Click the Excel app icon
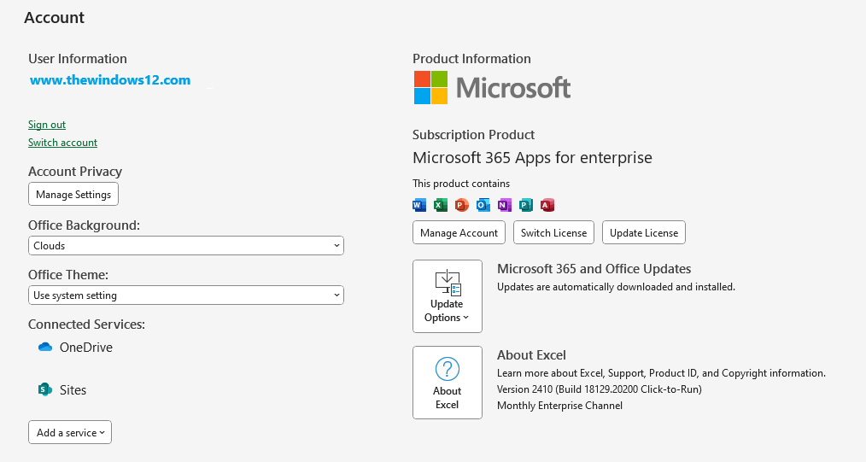The image size is (866, 462). click(440, 205)
